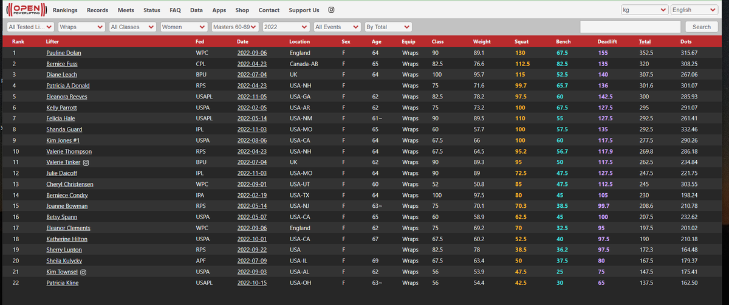
Task: Open Berniece Condry's lifter page
Action: pyautogui.click(x=67, y=195)
